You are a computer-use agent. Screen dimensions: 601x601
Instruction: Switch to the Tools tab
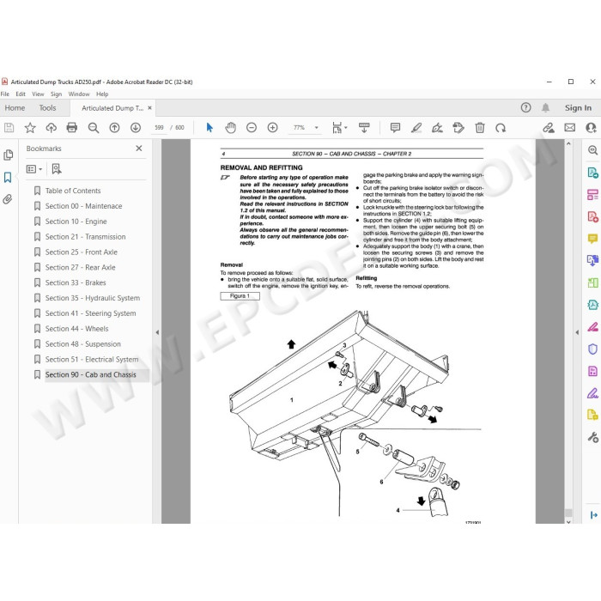(x=47, y=108)
